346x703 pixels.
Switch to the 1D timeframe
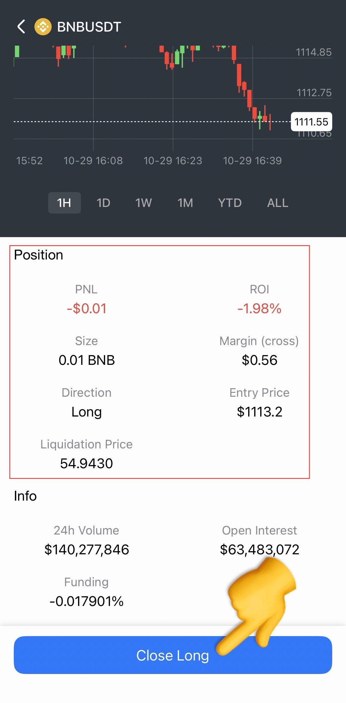click(104, 203)
